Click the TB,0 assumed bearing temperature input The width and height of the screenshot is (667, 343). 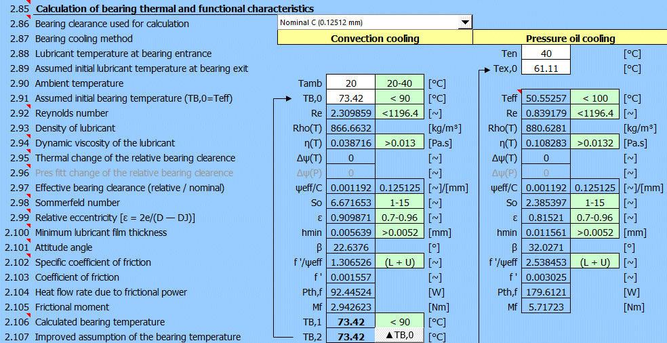pyautogui.click(x=350, y=98)
